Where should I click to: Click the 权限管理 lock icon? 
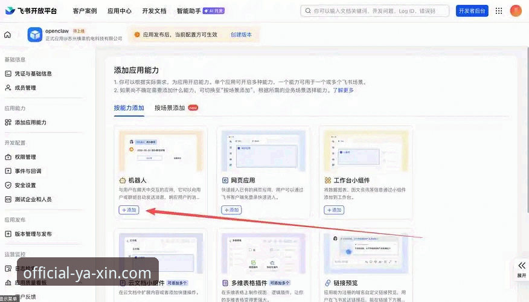[8, 157]
